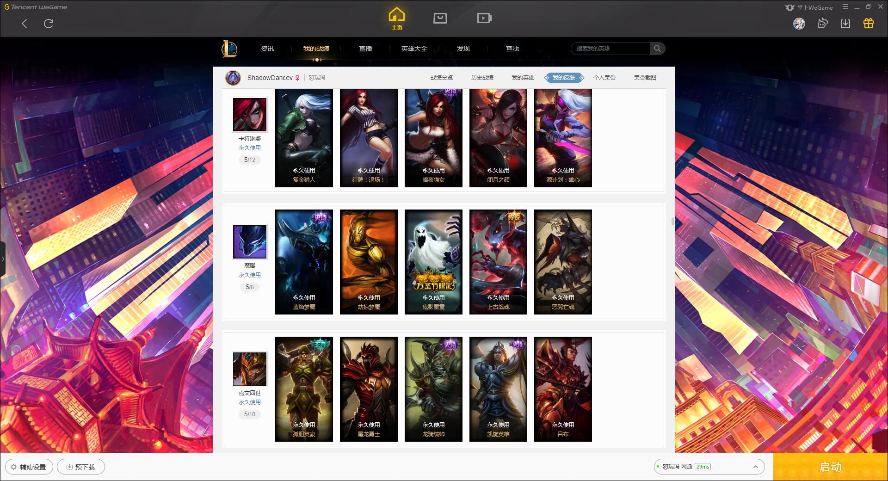Open the share/forward icon next to the avatar
The height and width of the screenshot is (481, 888).
[x=822, y=24]
